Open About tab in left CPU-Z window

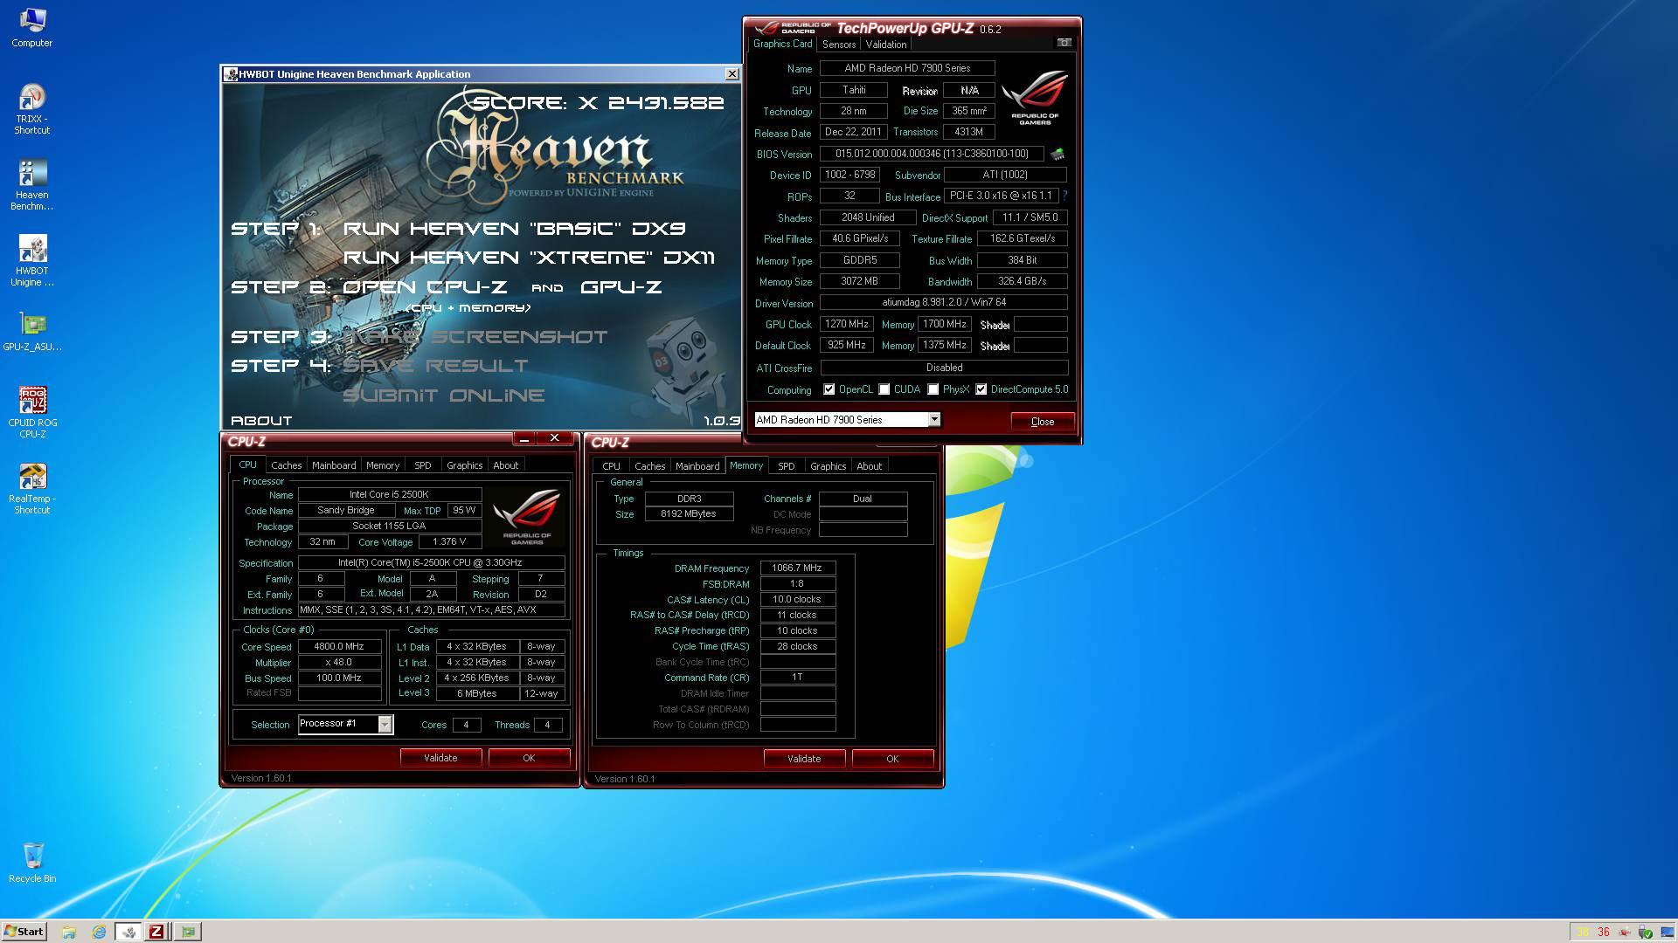[x=506, y=465]
